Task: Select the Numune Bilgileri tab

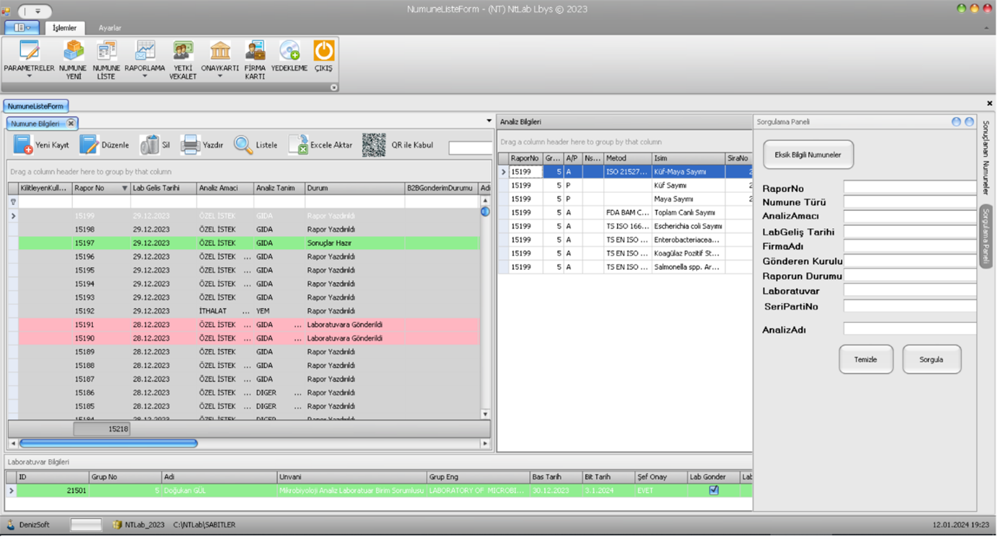Action: click(x=35, y=124)
